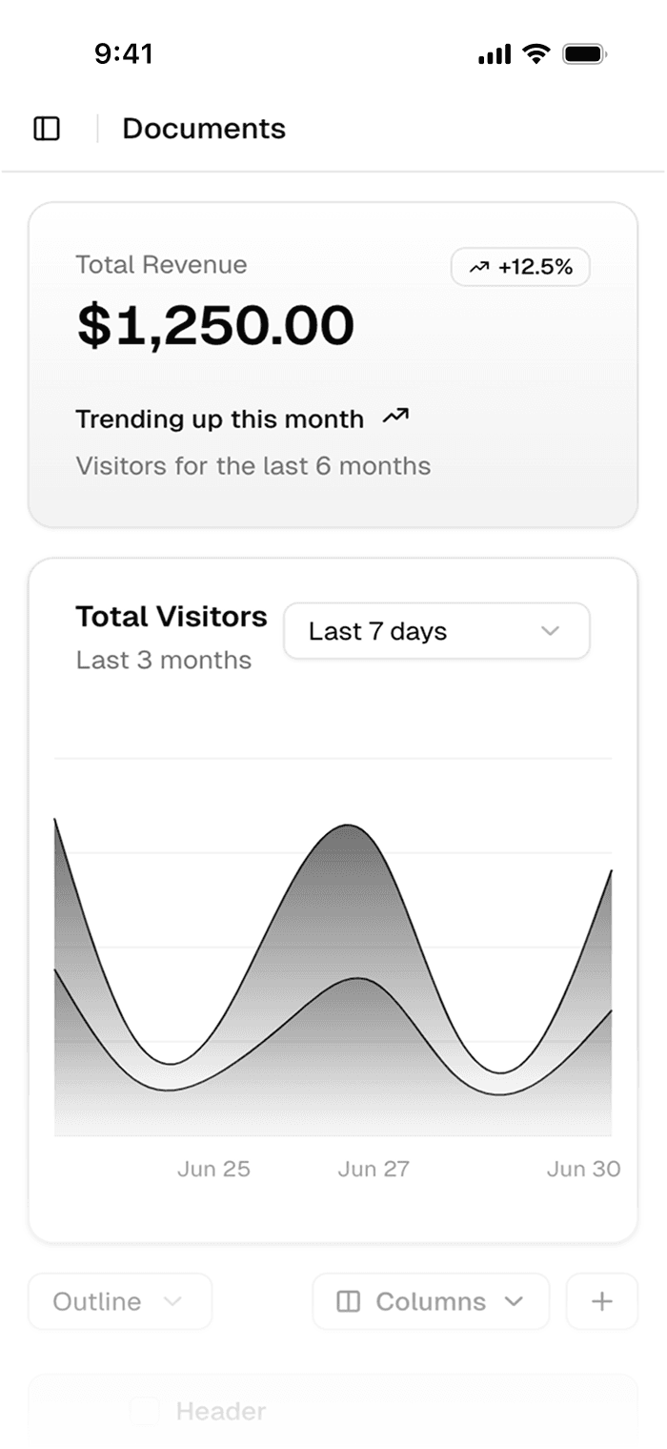The width and height of the screenshot is (667, 1449).
Task: Select the columns layout icon in the Columns button
Action: [x=349, y=1300]
